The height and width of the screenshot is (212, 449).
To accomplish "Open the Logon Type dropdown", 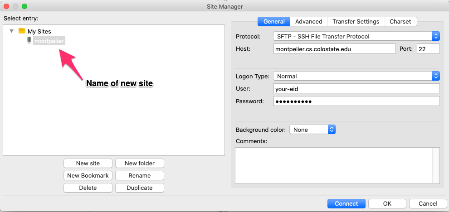I will (356, 76).
